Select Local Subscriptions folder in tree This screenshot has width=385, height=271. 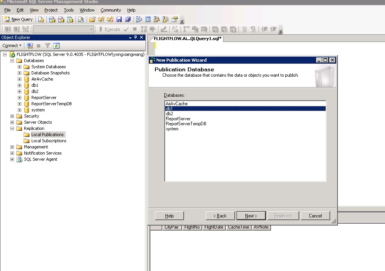coord(48,141)
